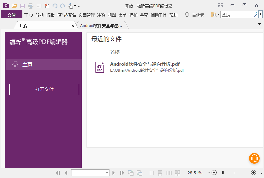Go to last page icon
This screenshot has height=178, width=264.
122,173
